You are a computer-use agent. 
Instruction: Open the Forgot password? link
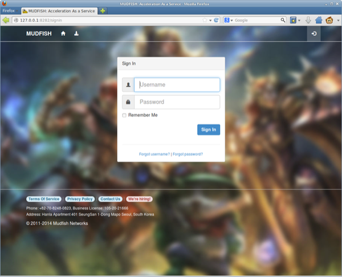[x=188, y=154]
